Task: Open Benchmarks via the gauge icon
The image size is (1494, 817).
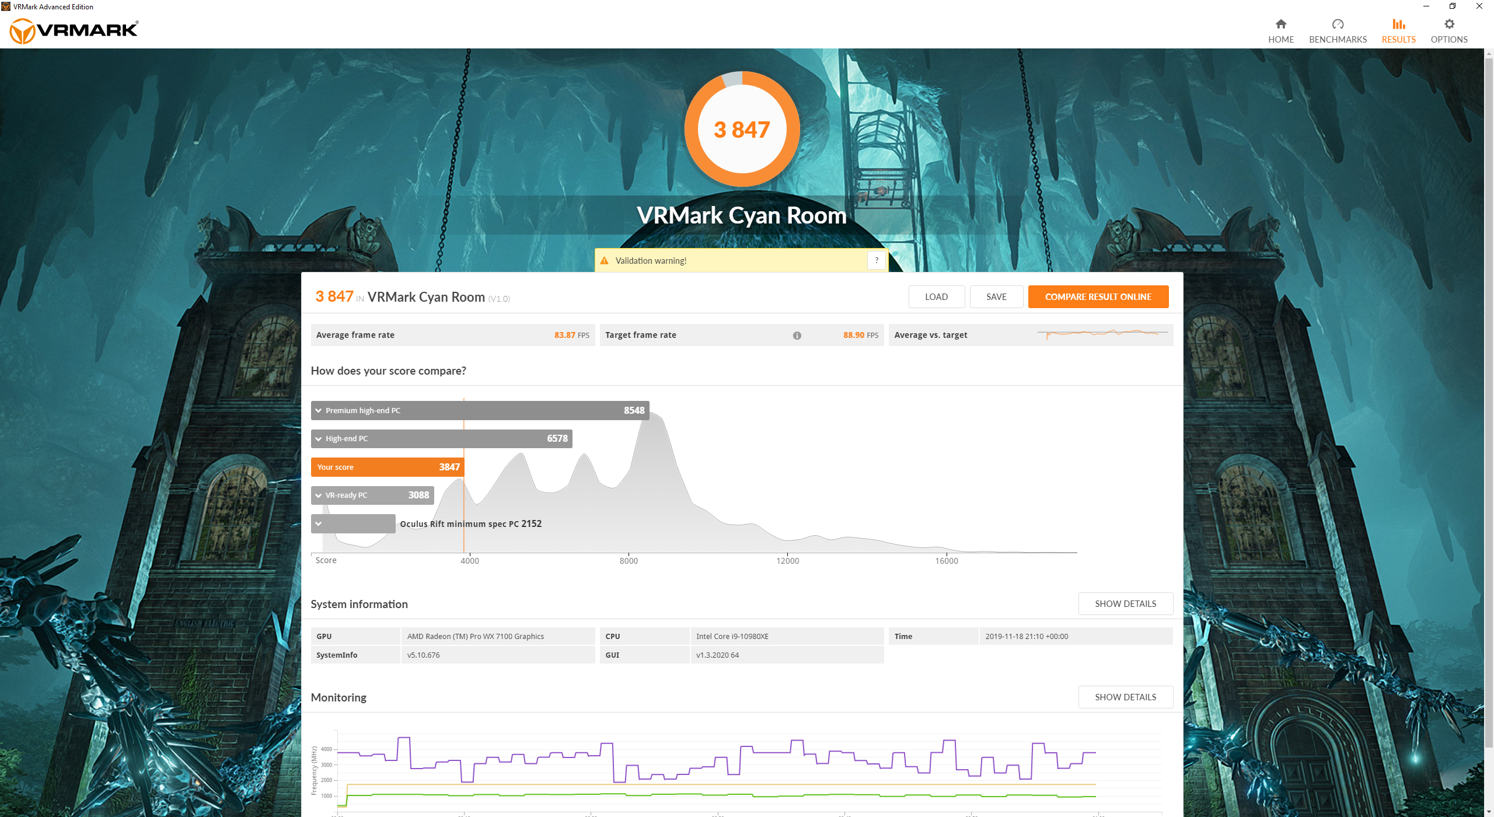Action: (1337, 24)
